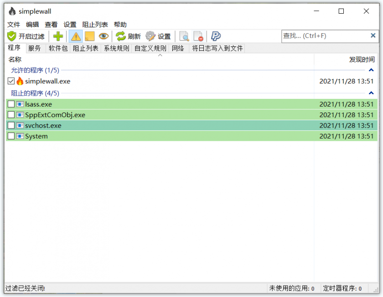Image resolution: width=383 pixels, height=297 pixels.
Task: Click the svchost.exe program icon
Action: 20,125
